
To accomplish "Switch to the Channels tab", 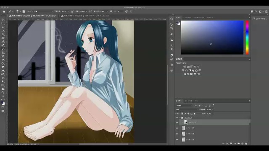I will pos(188,101).
